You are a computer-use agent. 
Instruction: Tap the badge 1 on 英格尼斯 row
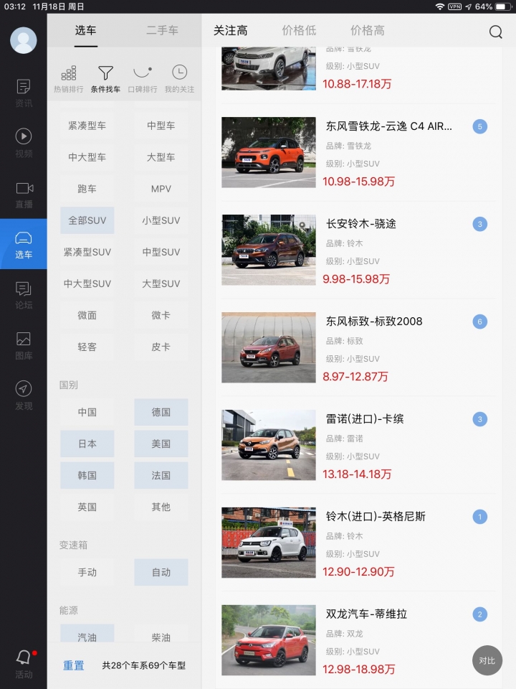pyautogui.click(x=479, y=517)
